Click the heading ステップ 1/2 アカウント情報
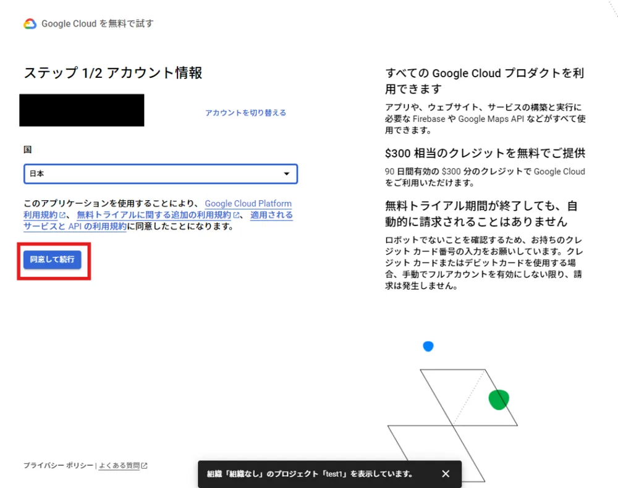This screenshot has height=488, width=618. pyautogui.click(x=113, y=73)
